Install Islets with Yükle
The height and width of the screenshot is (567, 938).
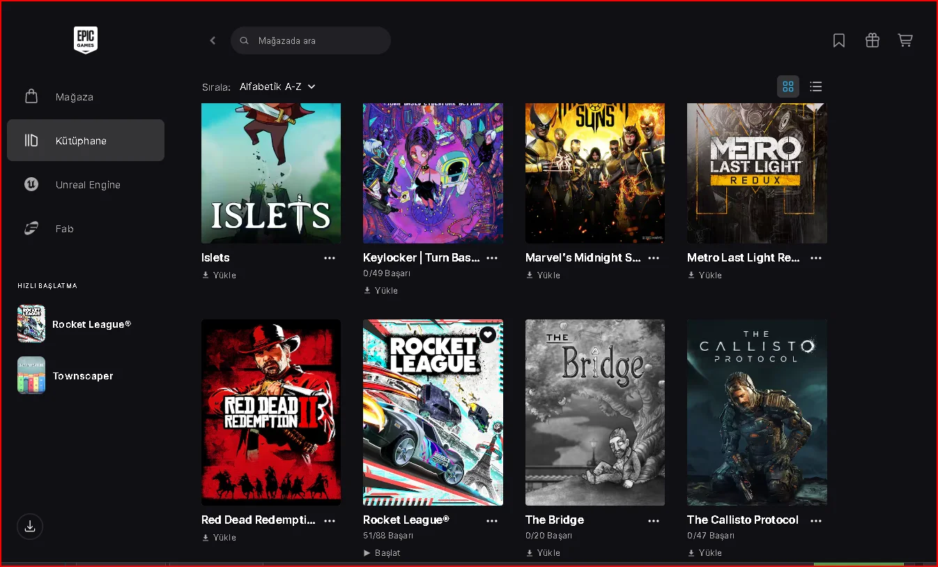pos(220,275)
